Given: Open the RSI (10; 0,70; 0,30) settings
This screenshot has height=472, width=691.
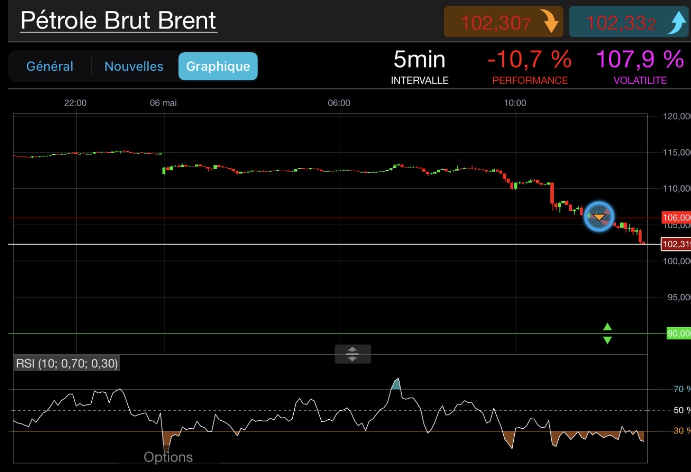Looking at the screenshot, I should point(67,364).
